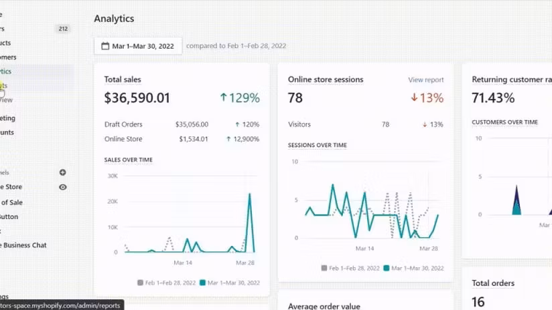The width and height of the screenshot is (552, 310).
Task: Click SESSIONS OVER TIME chart label
Action: pyautogui.click(x=317, y=145)
